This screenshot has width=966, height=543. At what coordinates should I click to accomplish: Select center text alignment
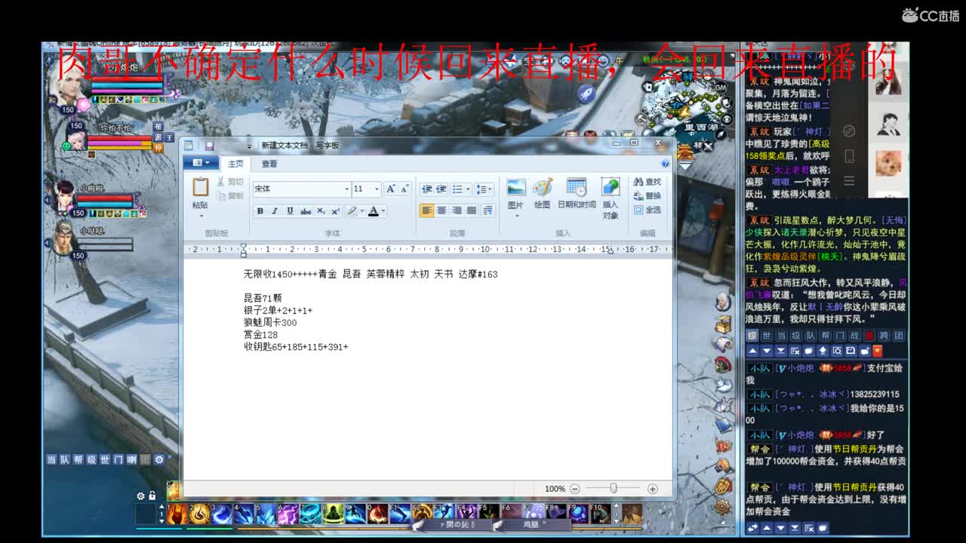(441, 210)
